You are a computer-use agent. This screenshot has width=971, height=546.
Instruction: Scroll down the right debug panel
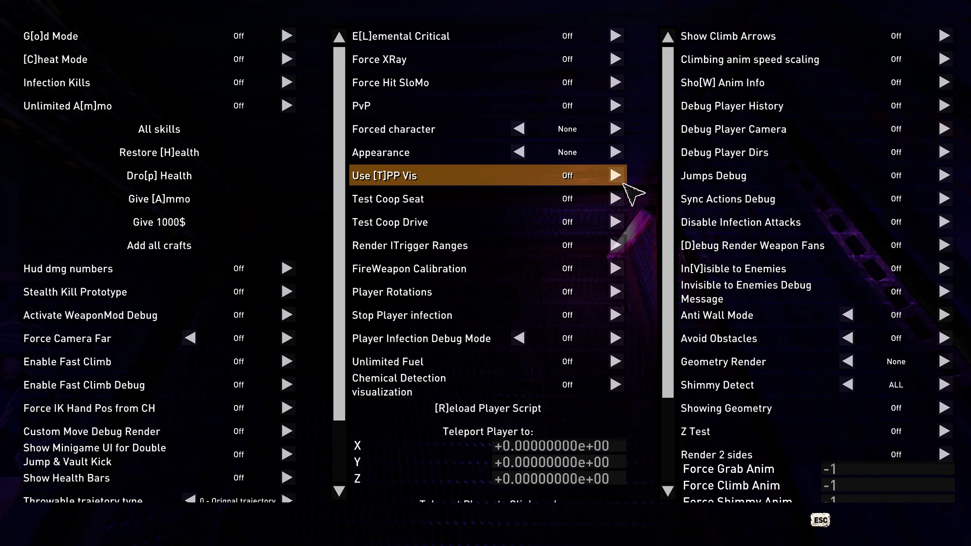coord(668,491)
